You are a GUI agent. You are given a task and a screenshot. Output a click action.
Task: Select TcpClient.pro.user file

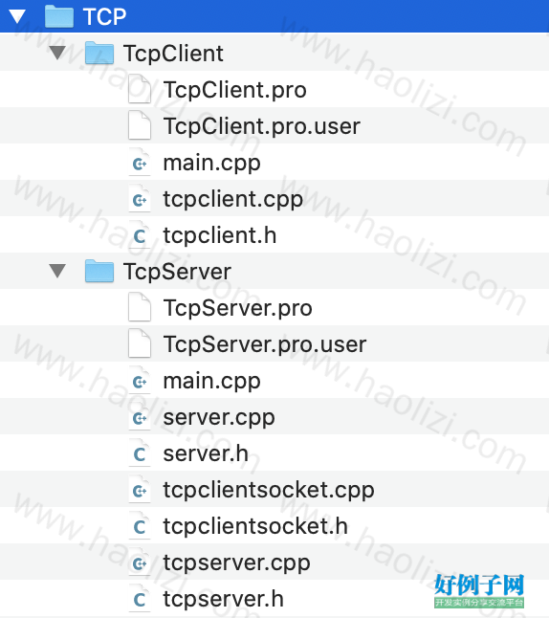coord(274,125)
